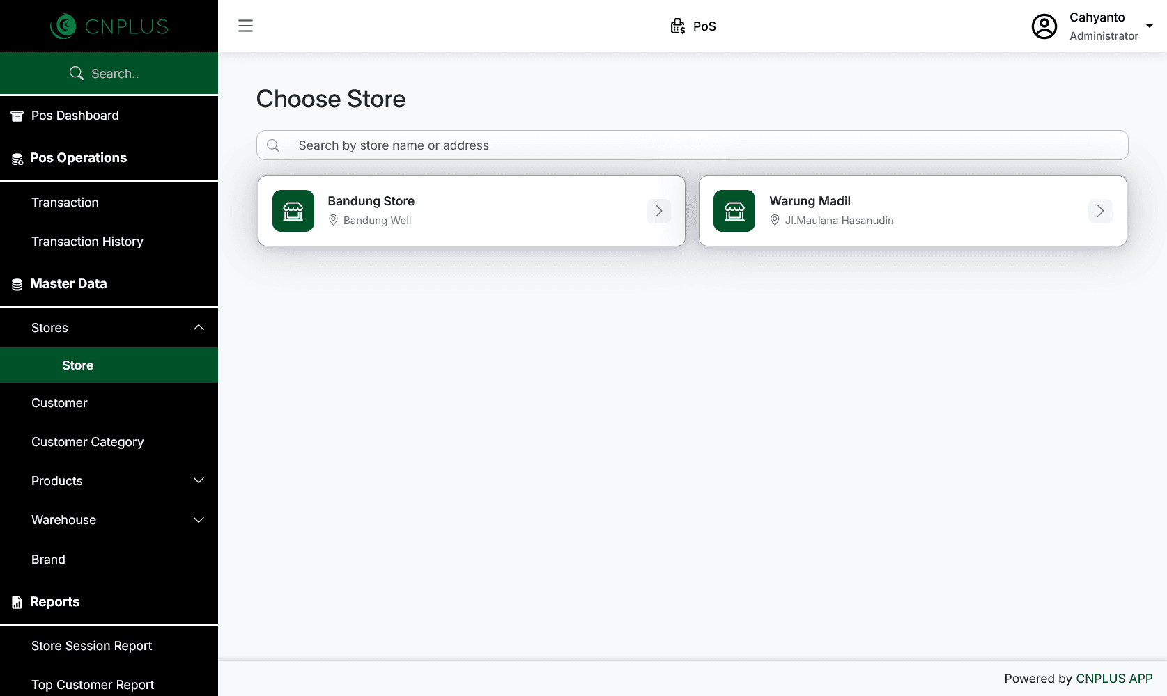Viewport: 1167px width, 696px height.
Task: Click store search magnifier icon
Action: [x=273, y=145]
